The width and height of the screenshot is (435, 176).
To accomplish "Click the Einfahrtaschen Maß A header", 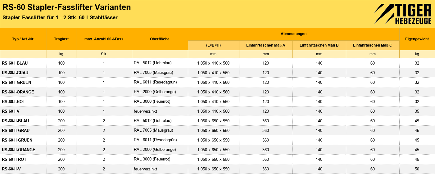I will click(x=266, y=45).
